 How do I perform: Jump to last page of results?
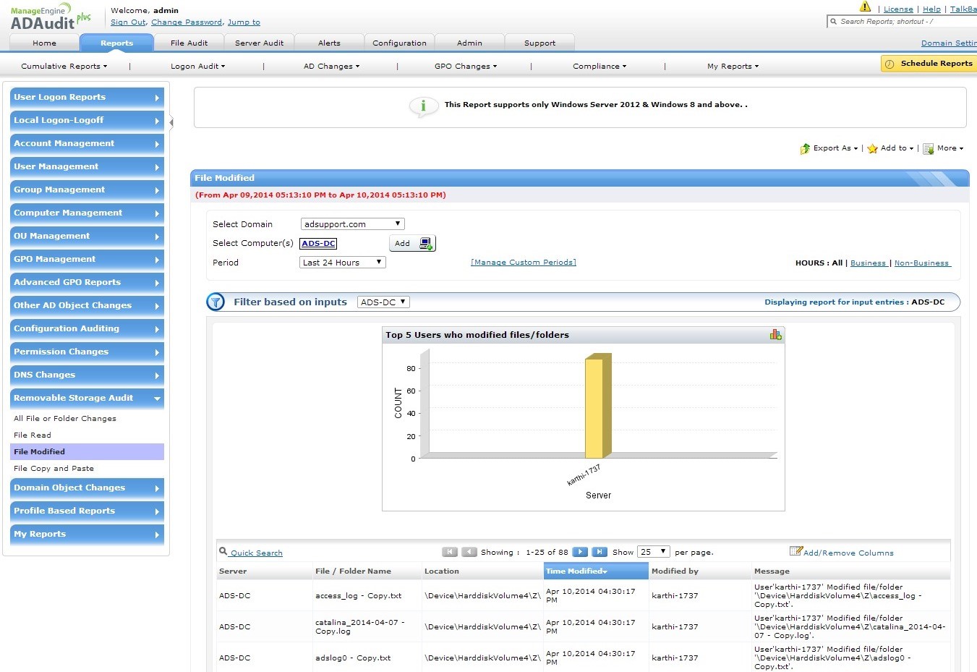click(599, 552)
